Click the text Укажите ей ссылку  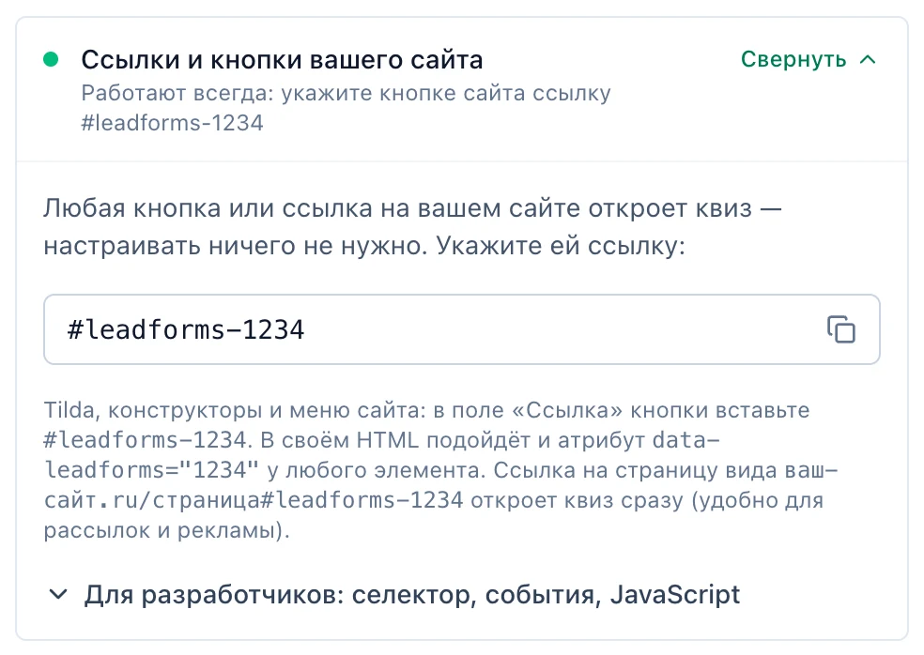(561, 246)
